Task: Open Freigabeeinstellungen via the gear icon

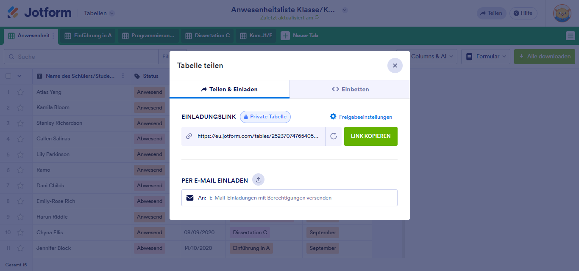Action: coord(333,116)
